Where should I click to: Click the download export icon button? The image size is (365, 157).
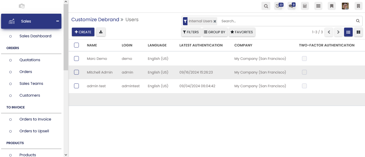tap(101, 32)
